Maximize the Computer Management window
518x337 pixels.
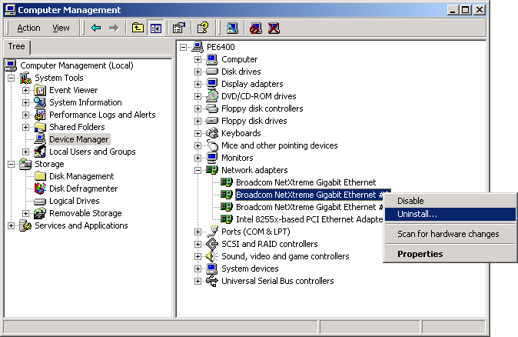[465, 10]
